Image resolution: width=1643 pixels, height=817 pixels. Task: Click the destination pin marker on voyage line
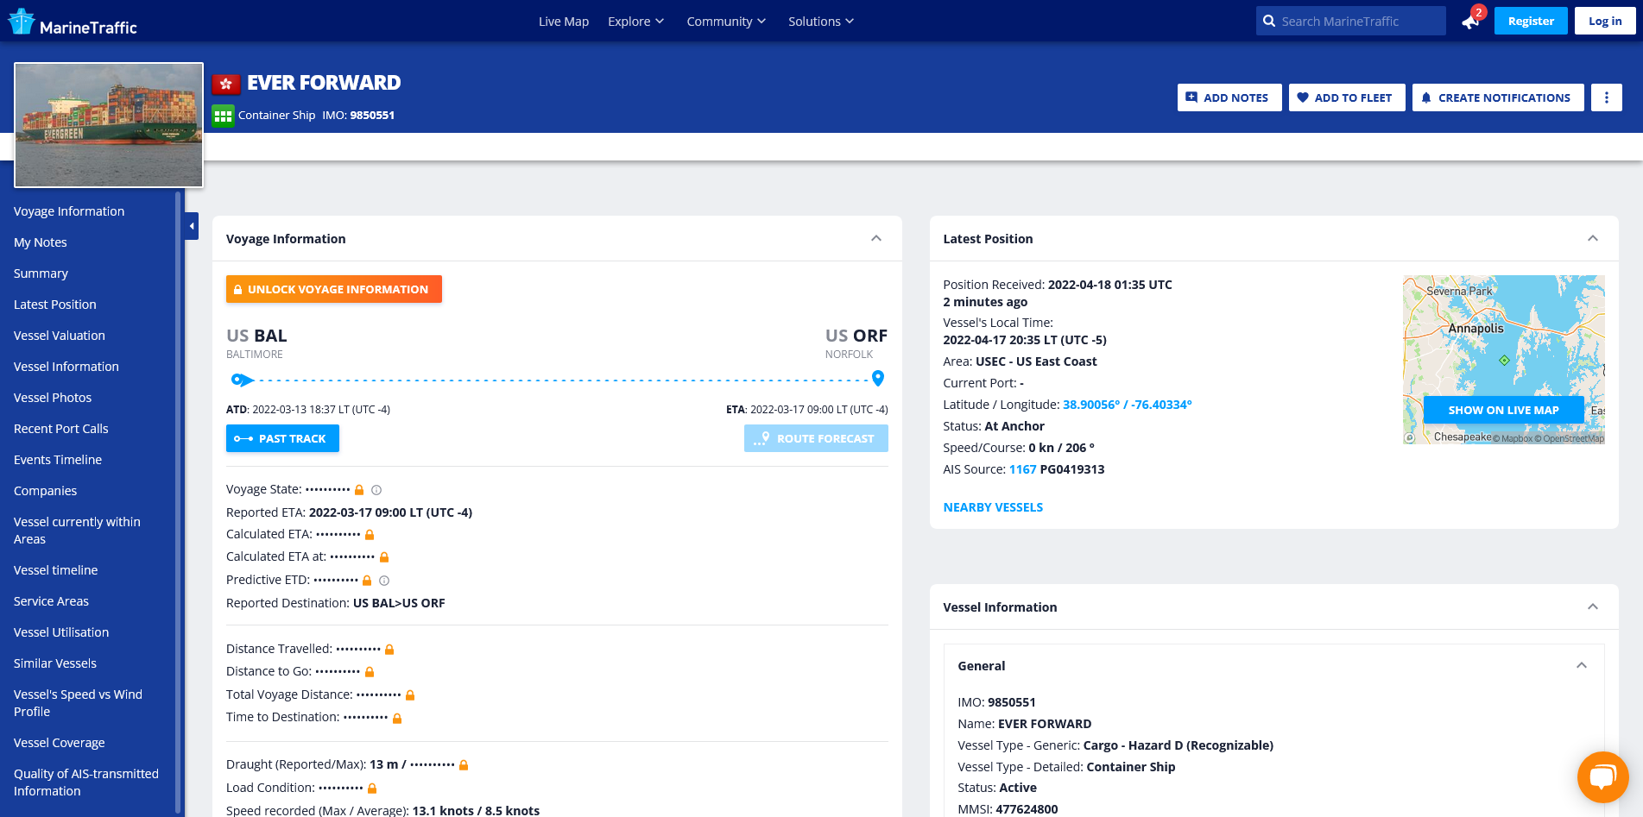(878, 378)
